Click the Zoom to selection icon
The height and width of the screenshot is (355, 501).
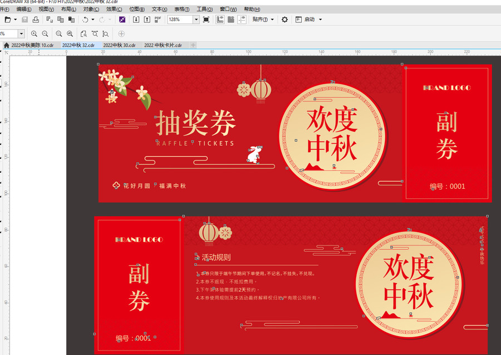(x=59, y=33)
